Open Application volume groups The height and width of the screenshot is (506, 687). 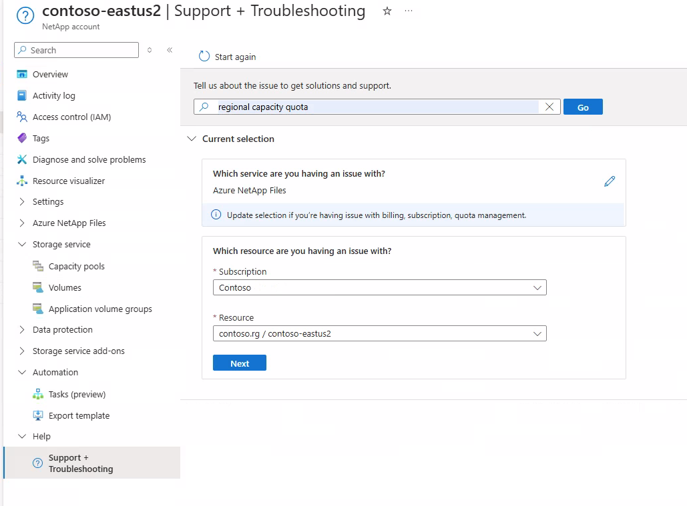[100, 309]
